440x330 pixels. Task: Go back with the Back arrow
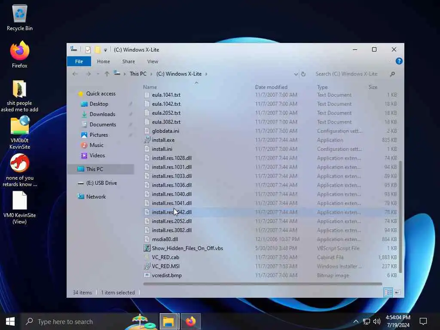point(75,74)
